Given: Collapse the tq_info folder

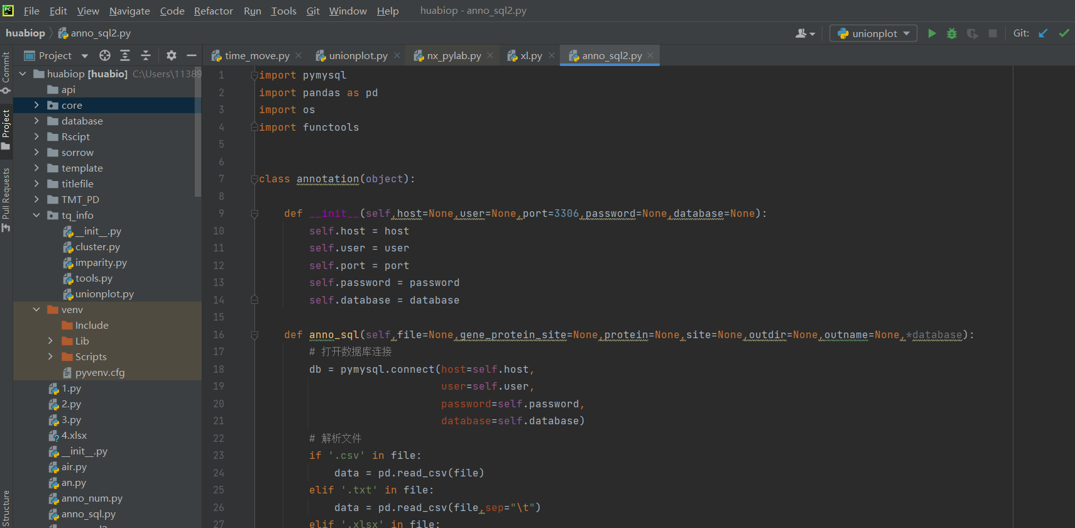Looking at the screenshot, I should 36,215.
